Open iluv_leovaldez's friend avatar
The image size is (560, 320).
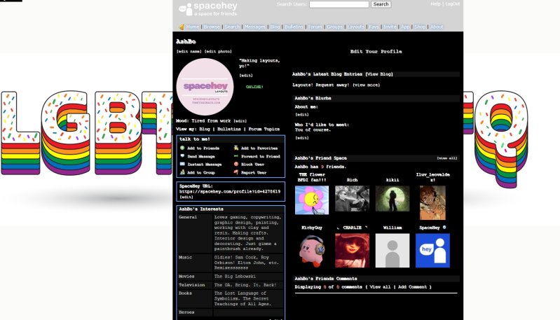coord(432,202)
